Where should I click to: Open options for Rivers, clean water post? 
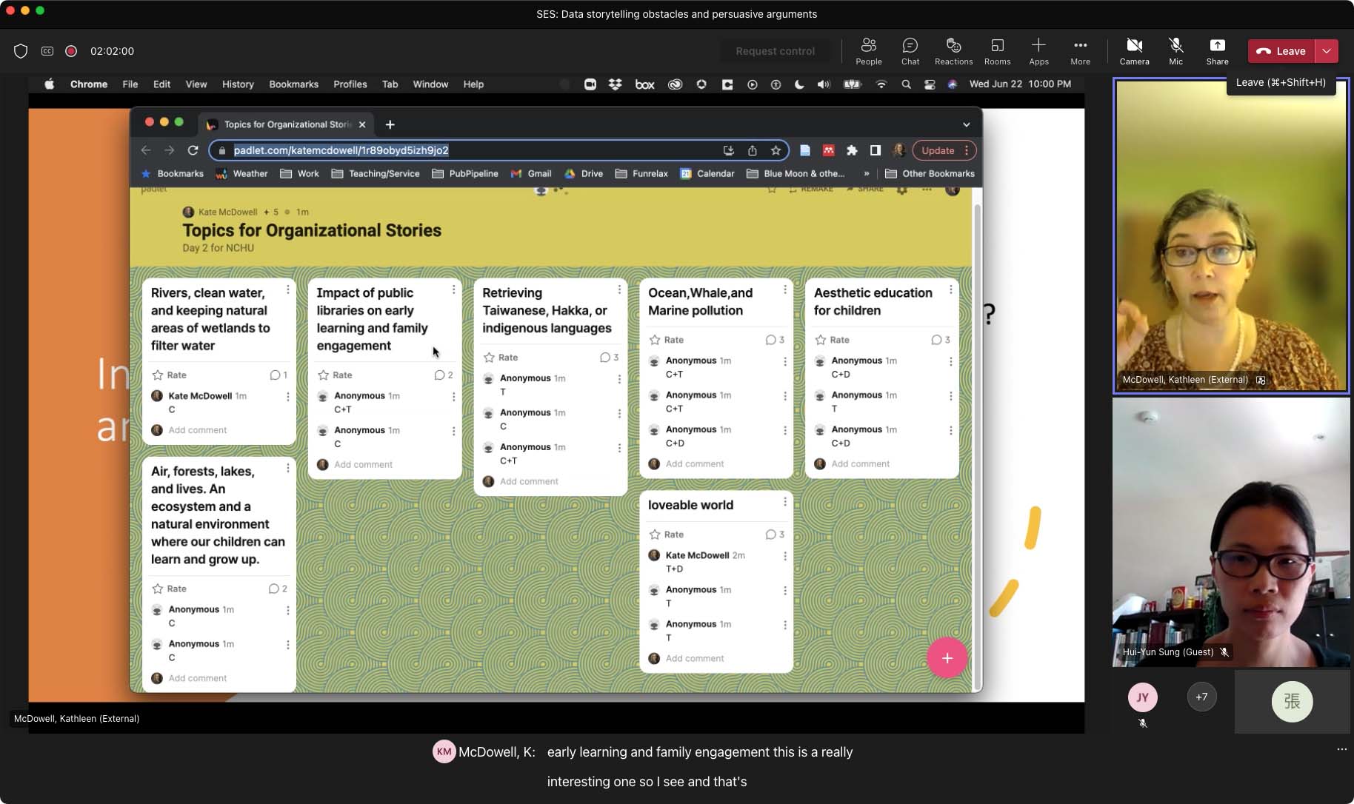288,289
